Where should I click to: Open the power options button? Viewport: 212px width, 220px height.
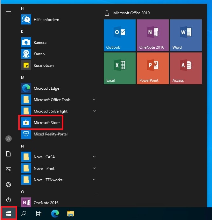pos(9,200)
